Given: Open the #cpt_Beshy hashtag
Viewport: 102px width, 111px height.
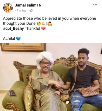Looking at the screenshot, I should pos(13,29).
